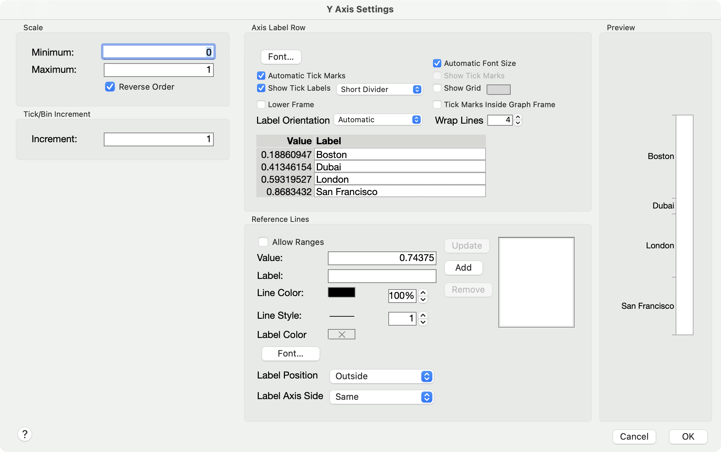Image resolution: width=721 pixels, height=452 pixels.
Task: Click OK to confirm settings
Action: point(688,437)
